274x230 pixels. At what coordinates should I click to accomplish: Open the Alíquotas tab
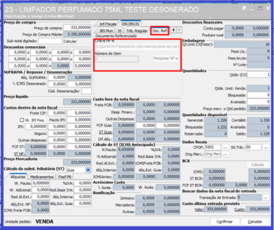[x=18, y=176]
